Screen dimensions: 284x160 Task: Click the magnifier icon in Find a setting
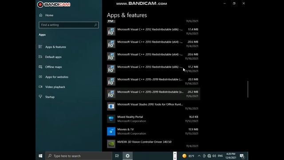[95, 25]
